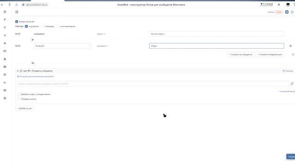Open the crossed-arrows sidebar icon
The width and height of the screenshot is (295, 165).
coord(5,35)
